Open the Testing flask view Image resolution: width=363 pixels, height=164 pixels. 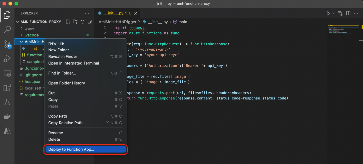(x=7, y=102)
